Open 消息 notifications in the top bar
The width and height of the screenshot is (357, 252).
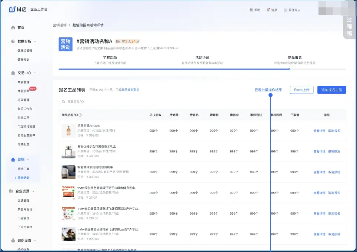pos(272,10)
